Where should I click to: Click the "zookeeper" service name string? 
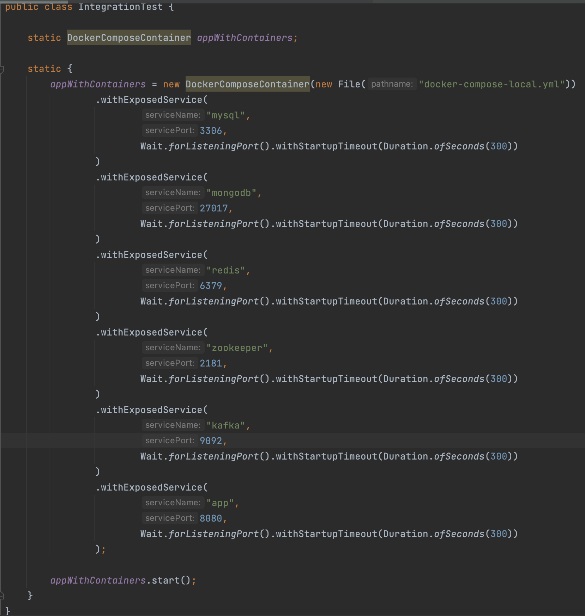pyautogui.click(x=237, y=348)
